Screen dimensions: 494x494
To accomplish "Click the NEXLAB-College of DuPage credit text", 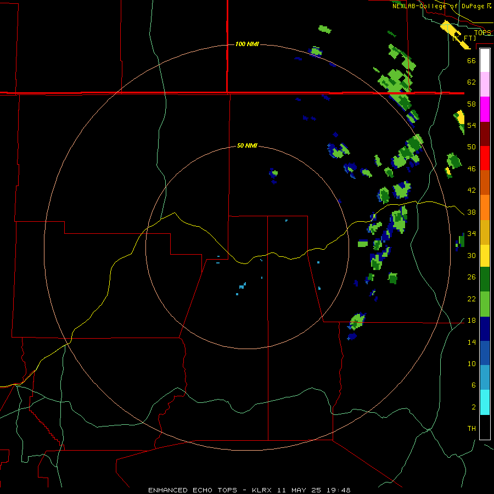I will (441, 6).
